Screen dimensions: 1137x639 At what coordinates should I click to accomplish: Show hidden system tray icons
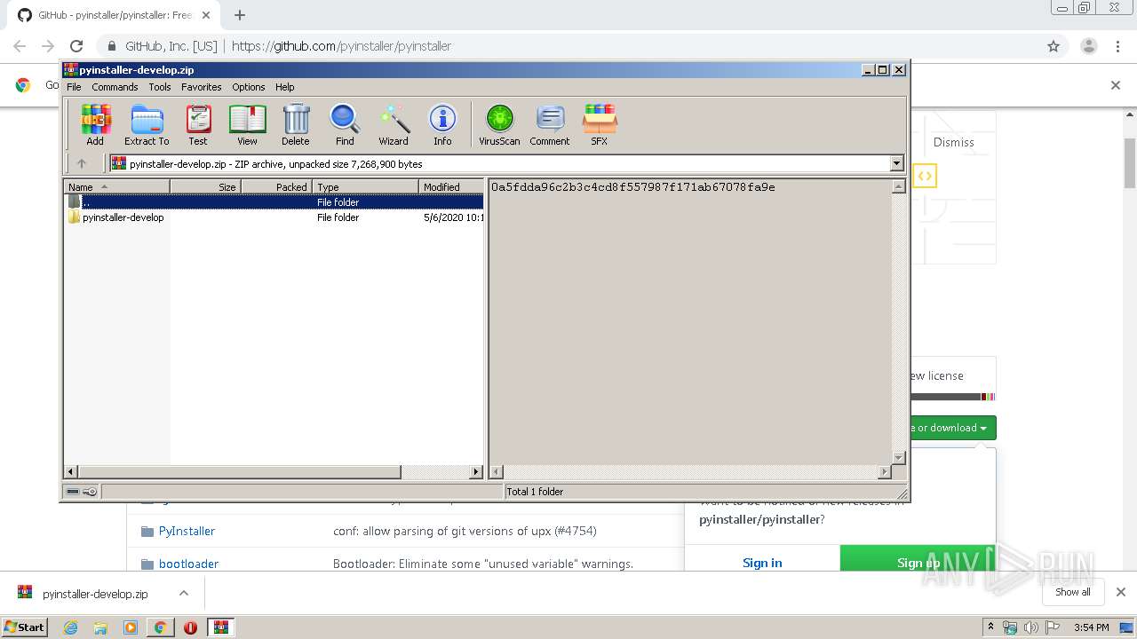[991, 627]
